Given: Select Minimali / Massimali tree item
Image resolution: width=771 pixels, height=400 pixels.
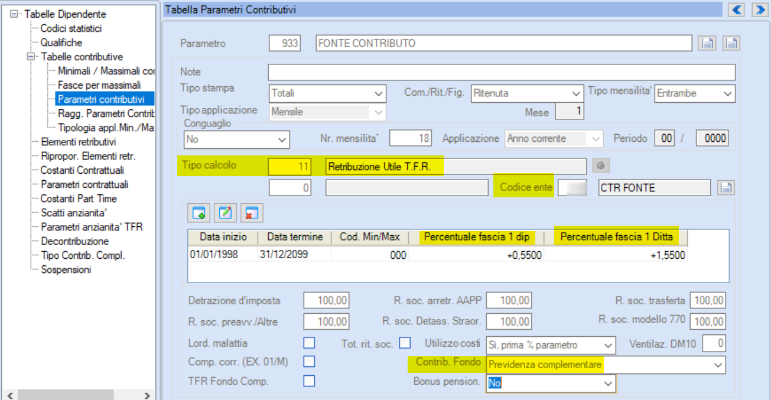Looking at the screenshot, I should [106, 71].
